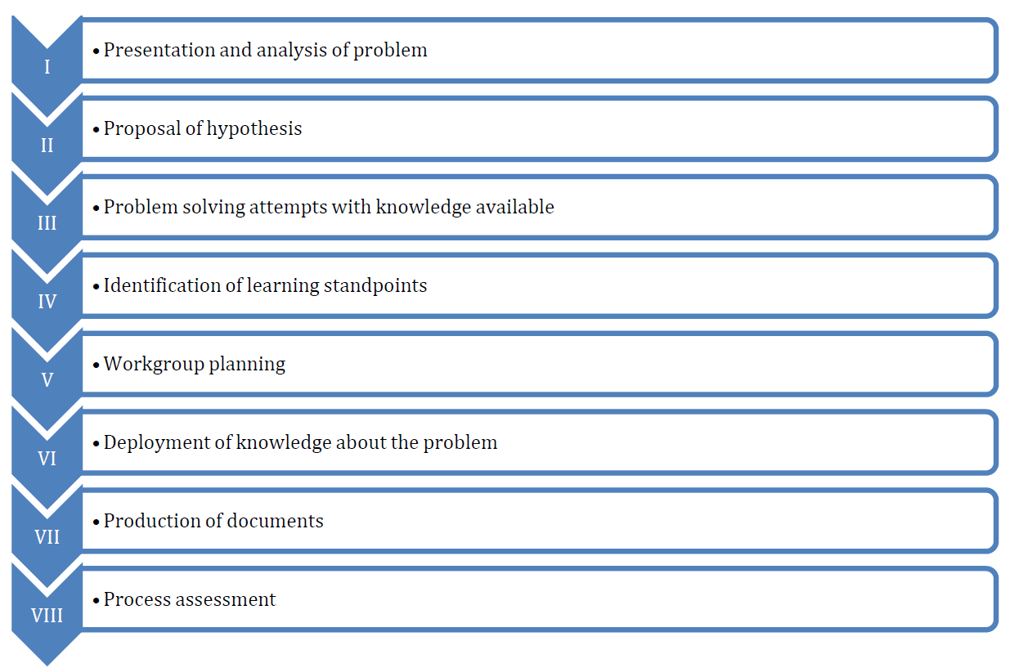This screenshot has height=668, width=1010.
Task: Select the 'Process assessment' text
Action: 190,599
